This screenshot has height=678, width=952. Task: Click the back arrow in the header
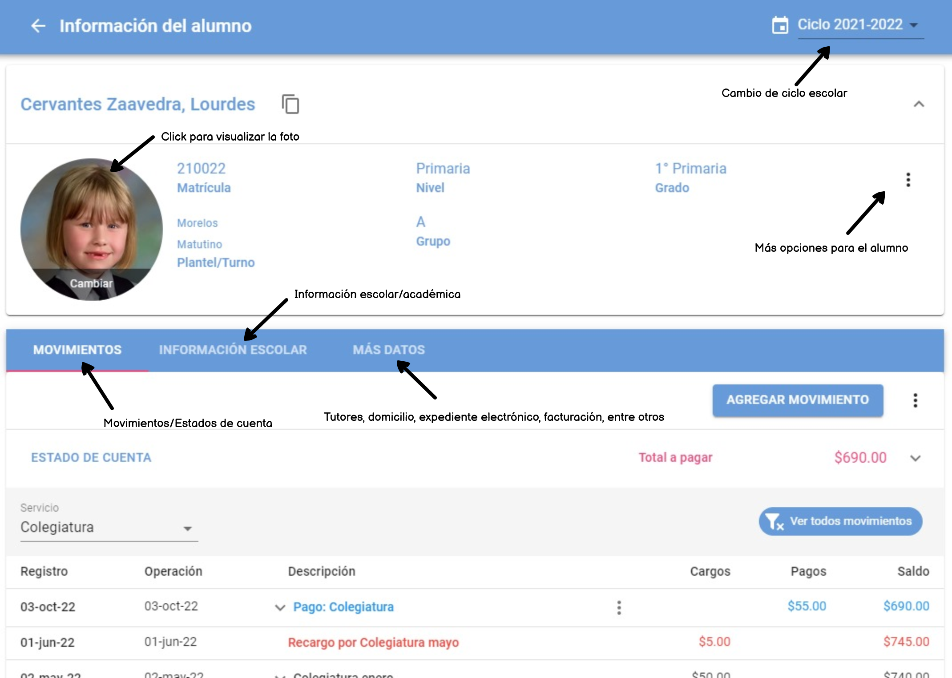[38, 26]
